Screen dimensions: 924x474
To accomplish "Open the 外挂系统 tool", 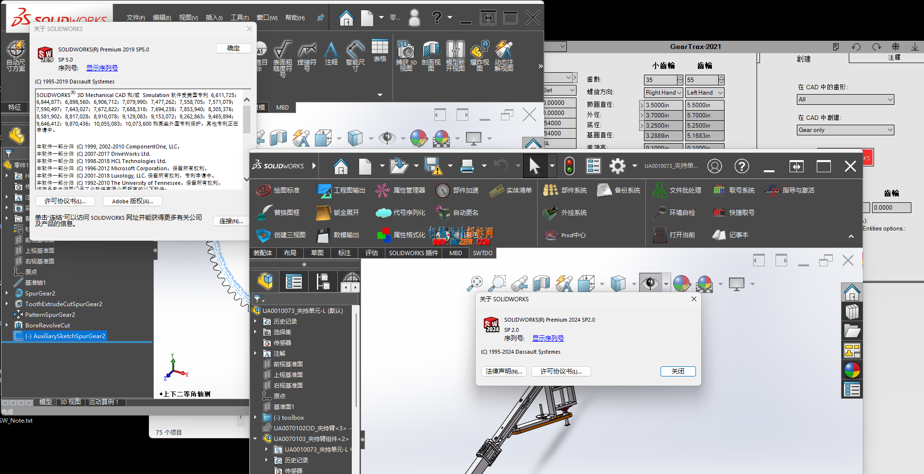I will click(x=565, y=212).
